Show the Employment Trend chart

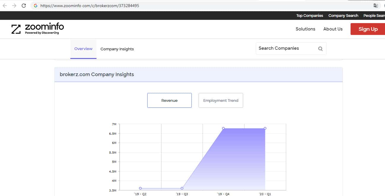tap(221, 100)
